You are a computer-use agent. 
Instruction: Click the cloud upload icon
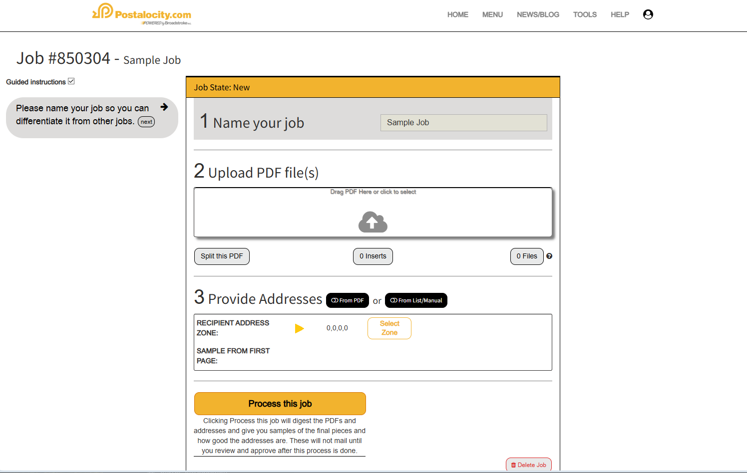point(373,222)
